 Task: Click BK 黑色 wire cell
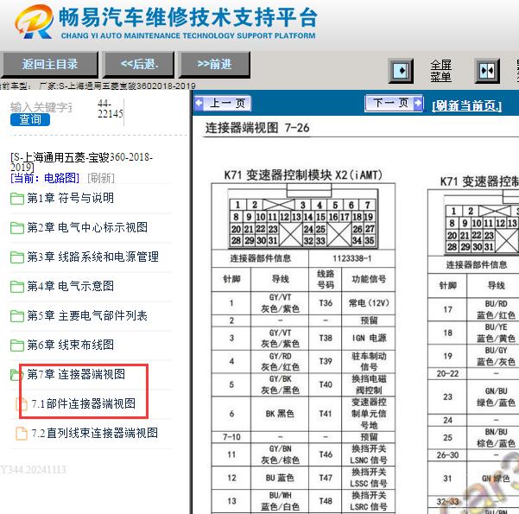click(x=280, y=414)
